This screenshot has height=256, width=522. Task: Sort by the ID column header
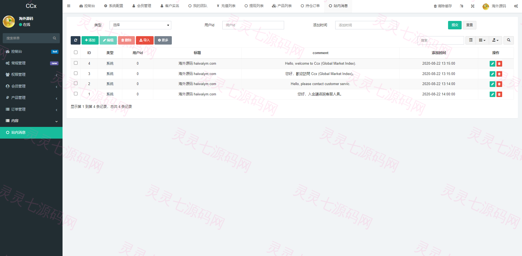click(89, 53)
